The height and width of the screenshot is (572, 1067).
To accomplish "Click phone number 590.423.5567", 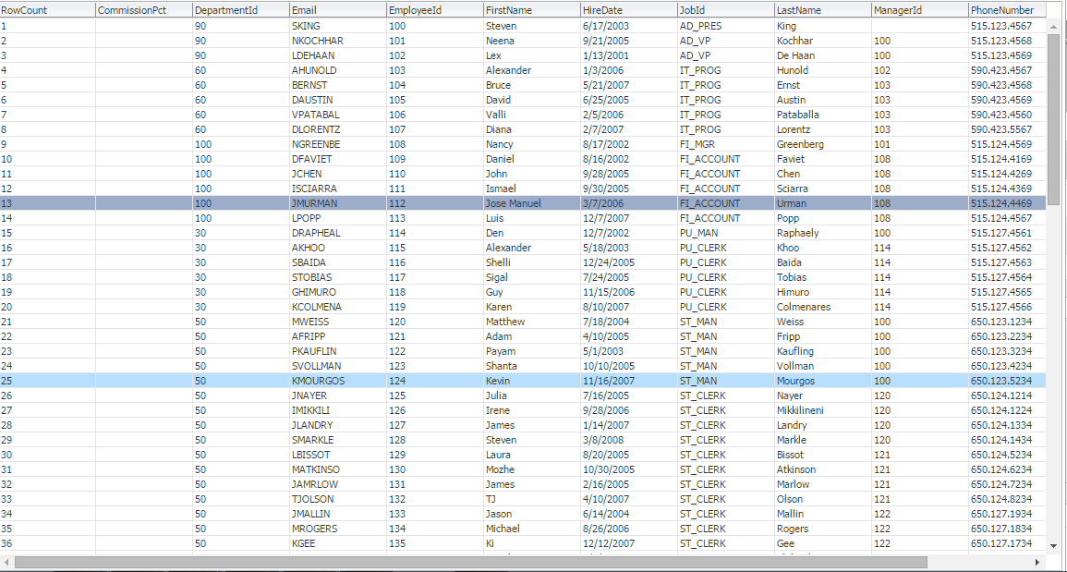I will click(x=1009, y=129).
